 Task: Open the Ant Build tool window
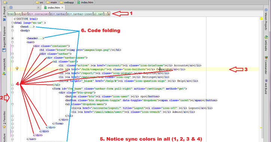pos(266,86)
